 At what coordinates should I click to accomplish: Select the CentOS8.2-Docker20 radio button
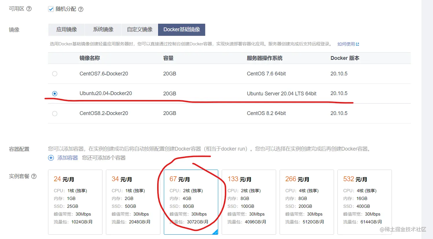[55, 113]
